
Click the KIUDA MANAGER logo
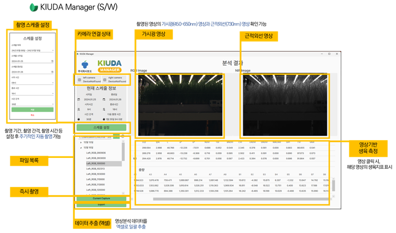coord(110,66)
